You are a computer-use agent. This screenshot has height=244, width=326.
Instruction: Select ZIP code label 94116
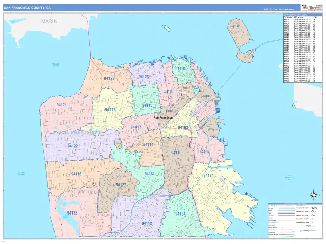click(x=76, y=174)
